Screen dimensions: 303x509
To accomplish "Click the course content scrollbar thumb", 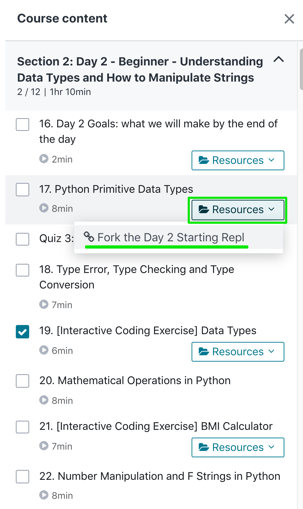I will [301, 70].
